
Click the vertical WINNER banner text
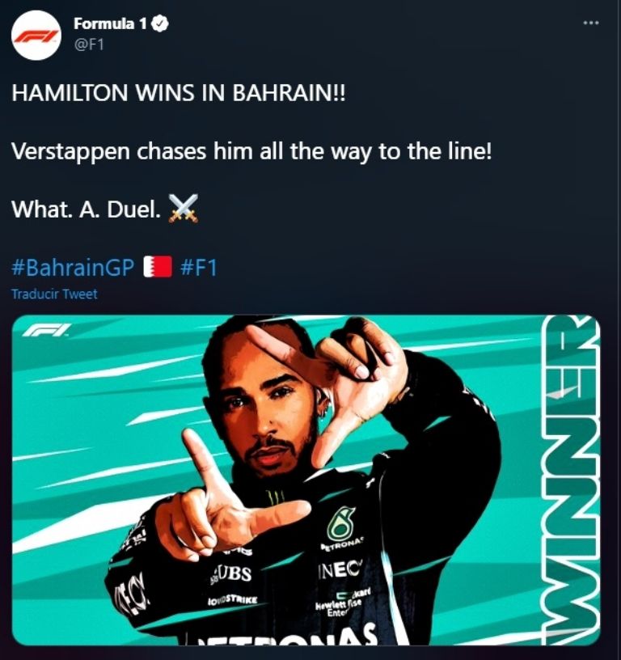pyautogui.click(x=572, y=480)
